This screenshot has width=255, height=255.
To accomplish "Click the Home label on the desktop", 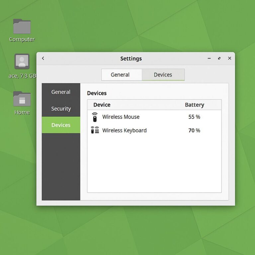I will (x=22, y=112).
